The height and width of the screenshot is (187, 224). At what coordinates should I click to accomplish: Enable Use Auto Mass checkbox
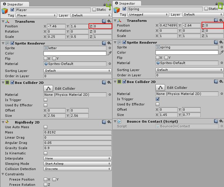45,127
